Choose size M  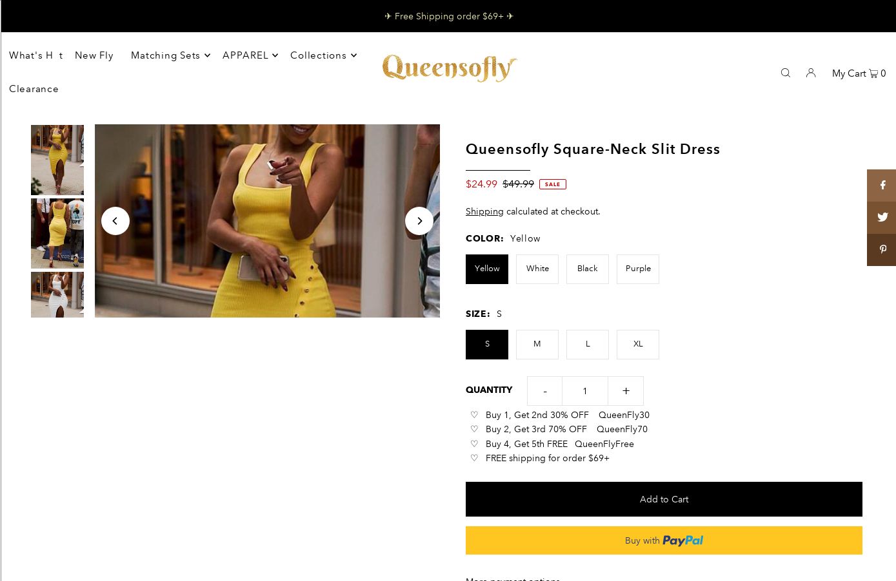[x=537, y=345]
